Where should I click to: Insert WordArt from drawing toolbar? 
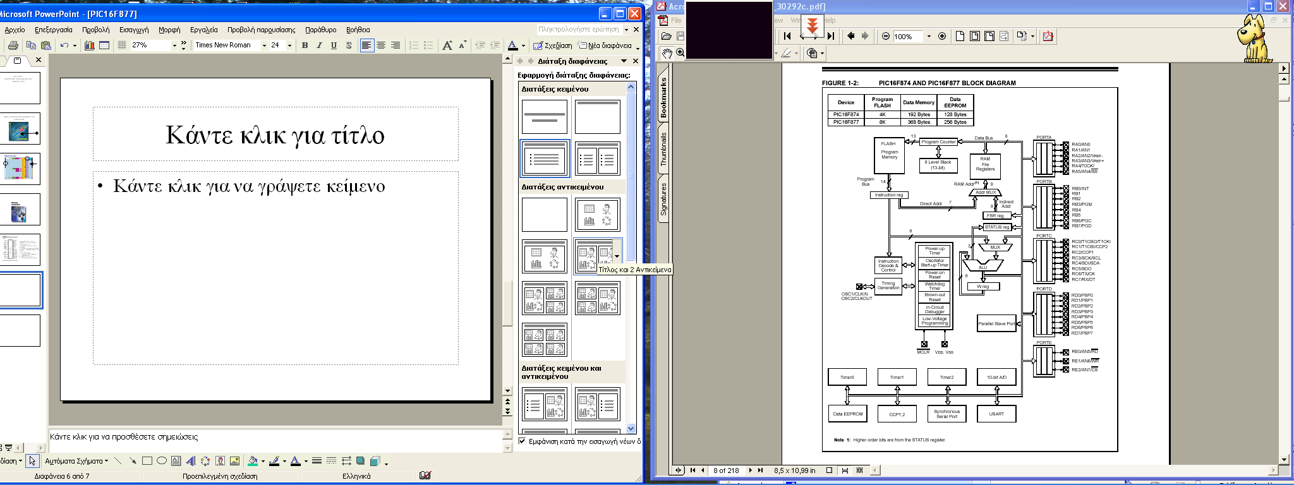click(x=191, y=461)
